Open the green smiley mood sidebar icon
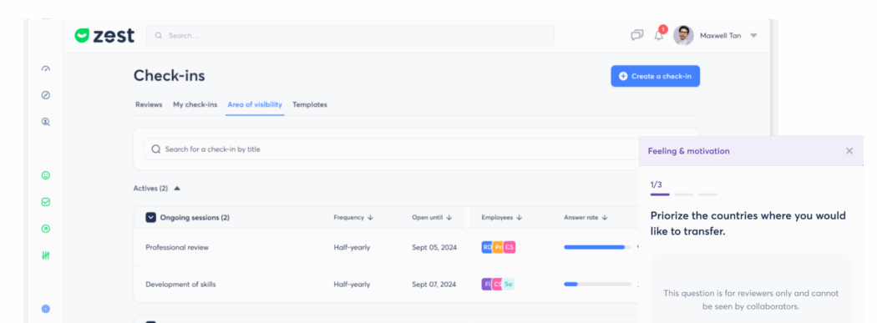The width and height of the screenshot is (877, 323). 46,175
